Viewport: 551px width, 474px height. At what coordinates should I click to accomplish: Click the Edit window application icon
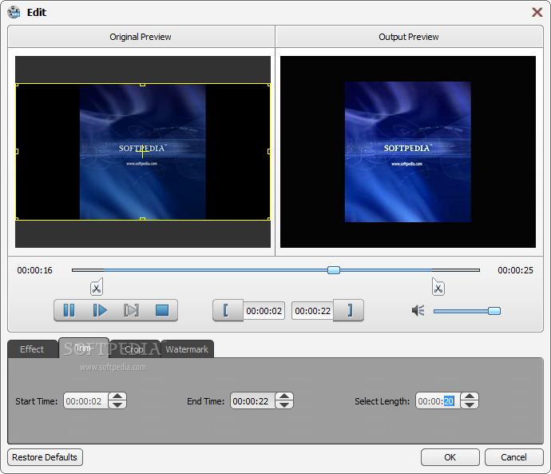click(14, 12)
